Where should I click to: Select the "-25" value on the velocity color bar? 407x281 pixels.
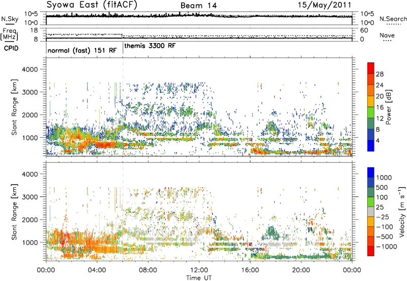(x=383, y=217)
